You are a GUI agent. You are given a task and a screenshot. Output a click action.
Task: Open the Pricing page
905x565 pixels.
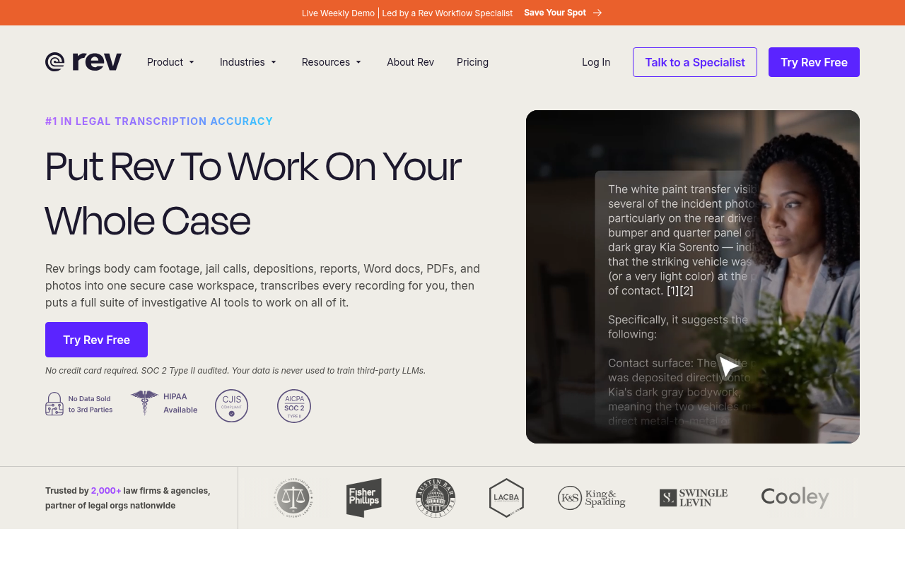point(472,62)
